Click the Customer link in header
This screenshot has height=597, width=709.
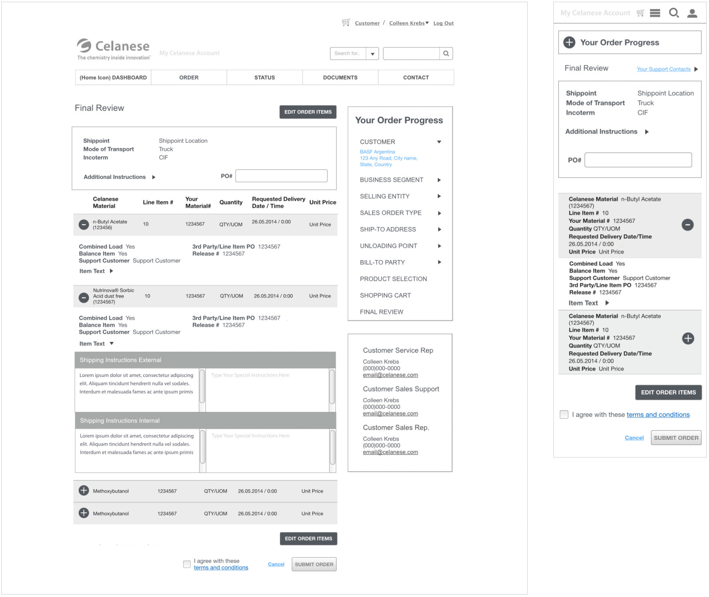[x=367, y=23]
